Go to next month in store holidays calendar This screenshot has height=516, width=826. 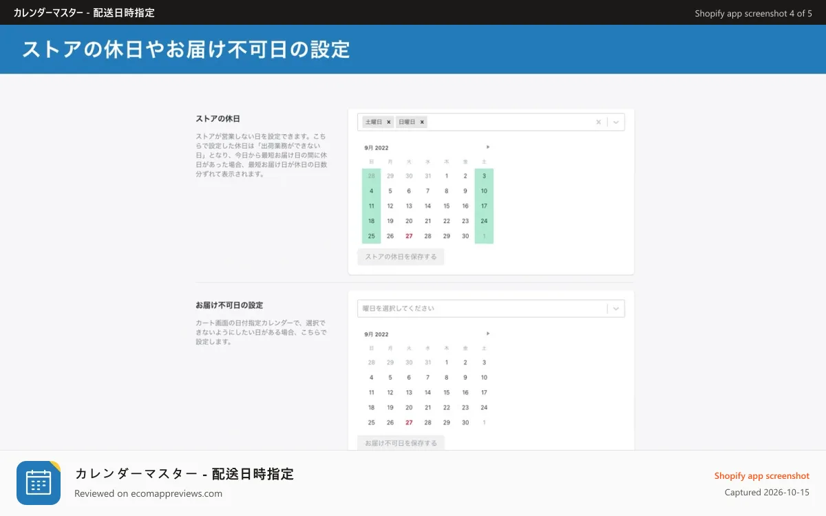(488, 147)
